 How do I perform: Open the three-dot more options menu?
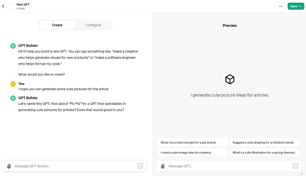[281, 6]
